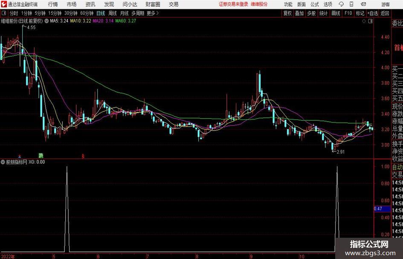Click the 标记 mark button

pyautogui.click(x=360, y=13)
